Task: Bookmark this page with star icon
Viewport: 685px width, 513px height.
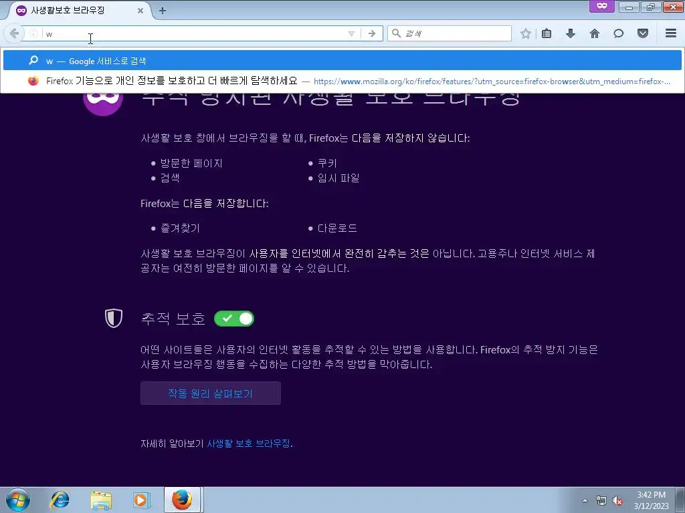Action: click(x=526, y=33)
